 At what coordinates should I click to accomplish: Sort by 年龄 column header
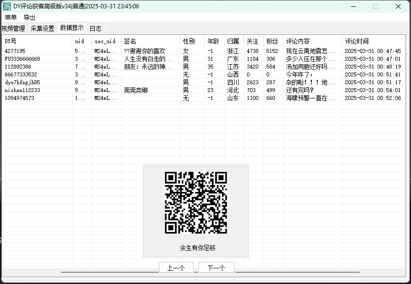coord(215,41)
